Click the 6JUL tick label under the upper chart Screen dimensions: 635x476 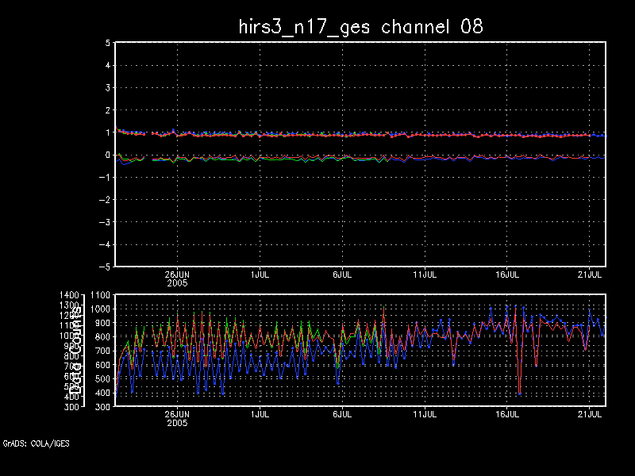(x=342, y=274)
